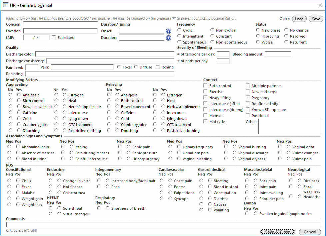Viewport: 326px width, 236px height.
Task: Check Known STI exposure checkbox
Action: point(248,109)
